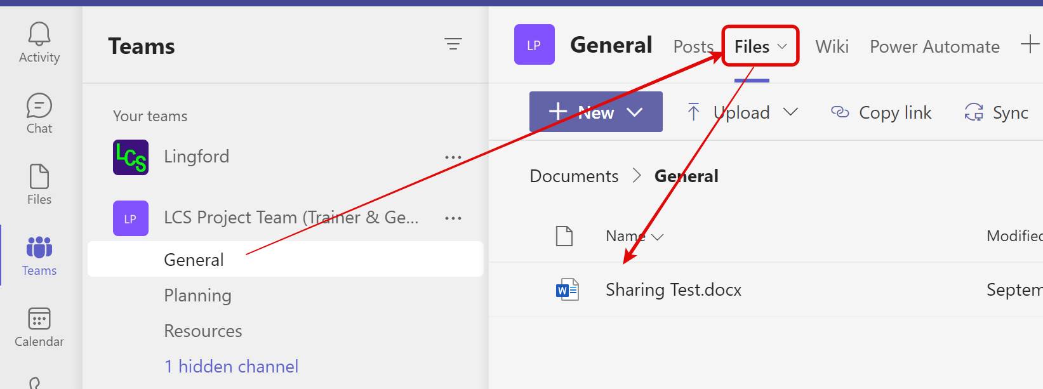Viewport: 1043px width, 389px height.
Task: Click LCS Project Team avatar in list
Action: click(131, 218)
